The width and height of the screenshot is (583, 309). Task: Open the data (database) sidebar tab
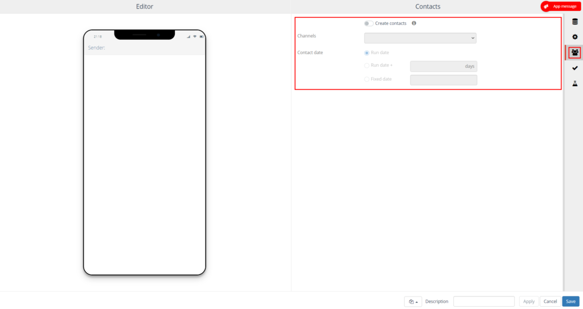tap(575, 22)
